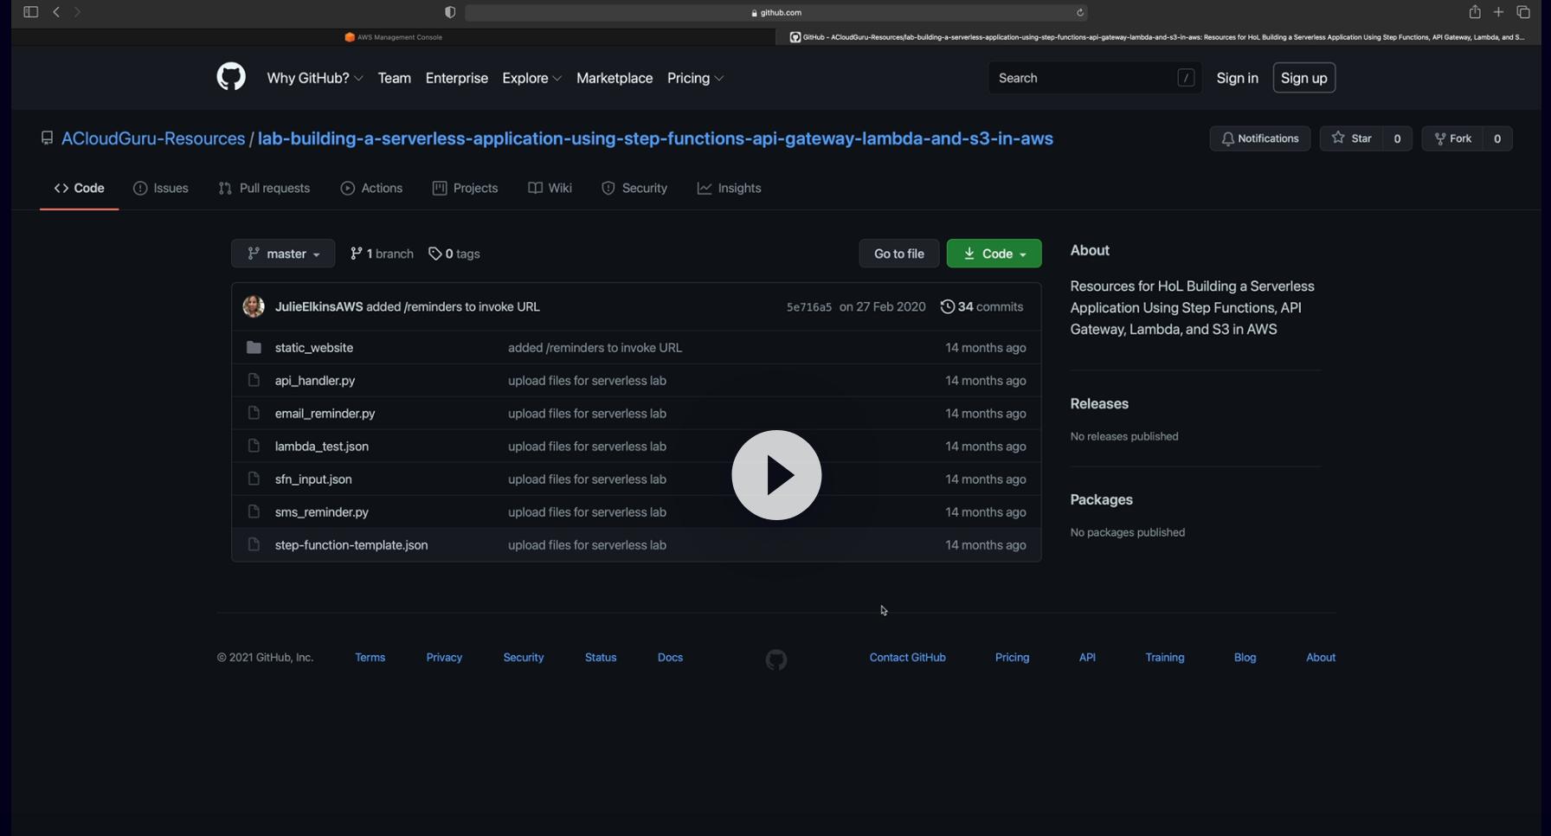Screen dimensions: 1551x836
Task: Open the step-function-template.json file
Action: 351,545
